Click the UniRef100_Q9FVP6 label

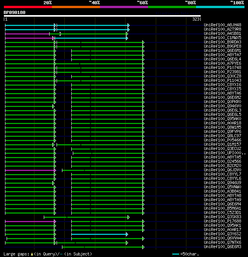click(222, 131)
